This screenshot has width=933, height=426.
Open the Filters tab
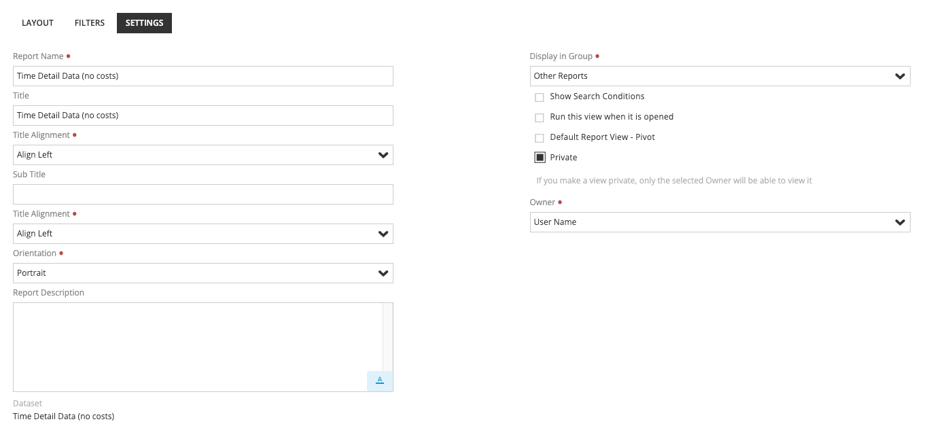pos(90,23)
